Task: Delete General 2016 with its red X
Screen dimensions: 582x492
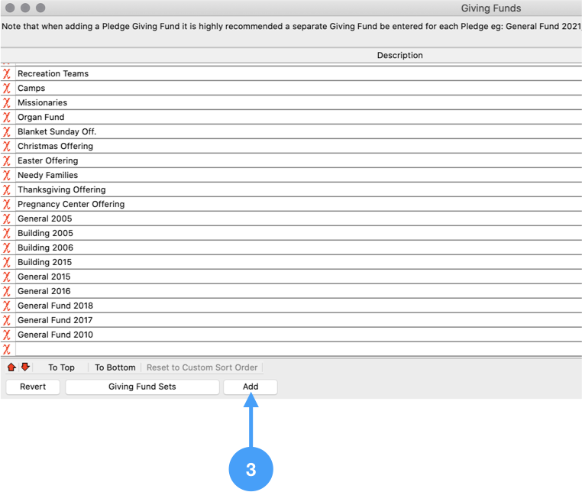Action: pos(7,291)
